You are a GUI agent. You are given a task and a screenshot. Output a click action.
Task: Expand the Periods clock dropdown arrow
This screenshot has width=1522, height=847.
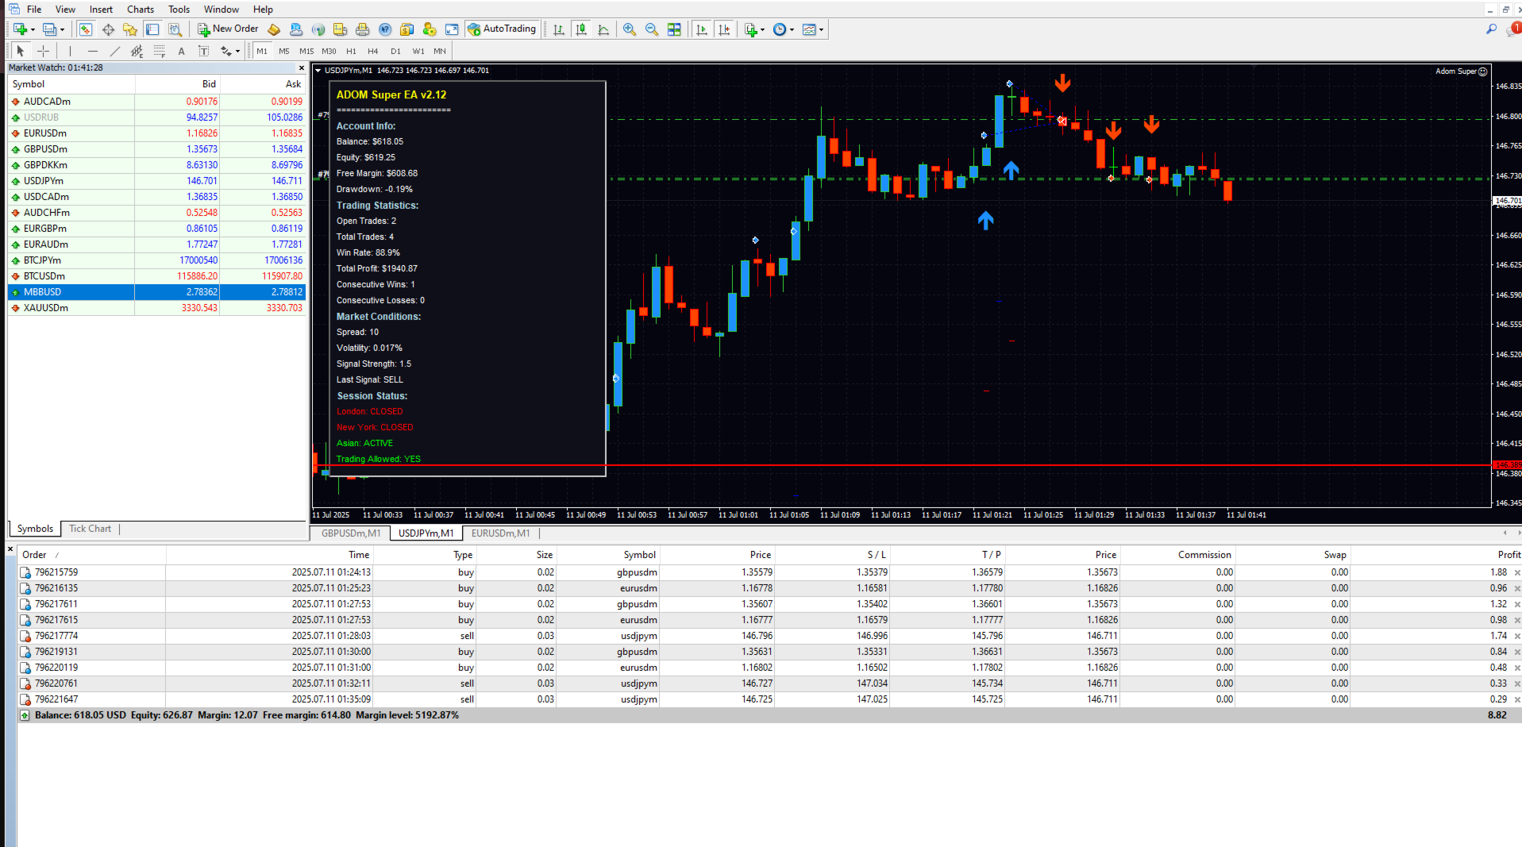792,30
